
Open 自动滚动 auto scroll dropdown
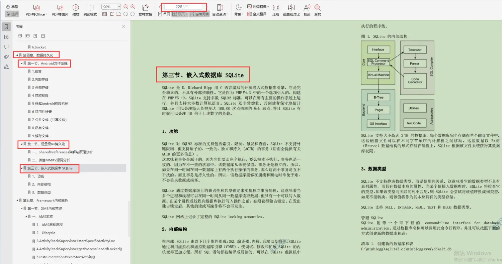[x=220, y=10]
